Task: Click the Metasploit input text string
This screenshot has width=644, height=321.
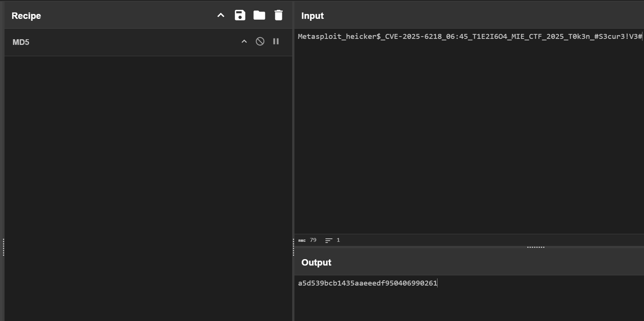Action: tap(470, 37)
